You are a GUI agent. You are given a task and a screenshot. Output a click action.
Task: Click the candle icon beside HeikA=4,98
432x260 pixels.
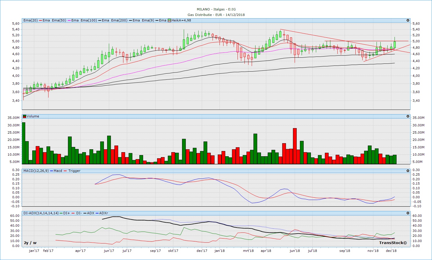pyautogui.click(x=170, y=20)
